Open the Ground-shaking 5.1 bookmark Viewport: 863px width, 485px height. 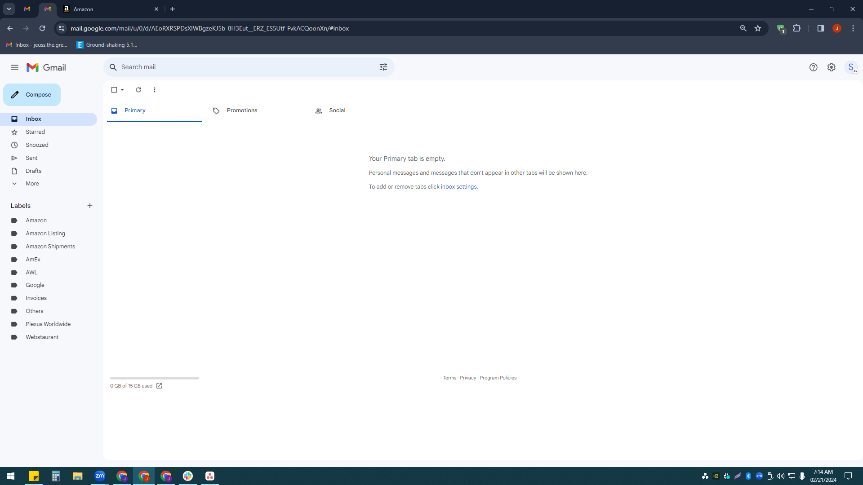[x=107, y=45]
